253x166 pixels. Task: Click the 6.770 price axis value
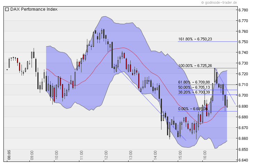point(243,21)
